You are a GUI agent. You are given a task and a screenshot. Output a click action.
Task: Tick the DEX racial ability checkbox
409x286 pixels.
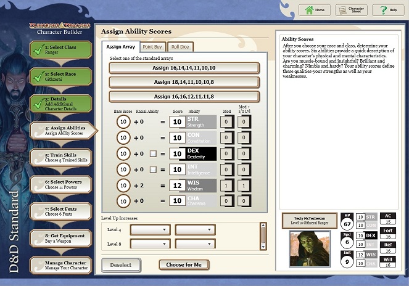(153, 154)
